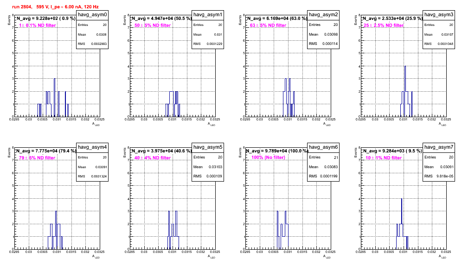Click the A_LED axis title under havg_asym5
The width and height of the screenshot is (462, 265).
(212, 257)
